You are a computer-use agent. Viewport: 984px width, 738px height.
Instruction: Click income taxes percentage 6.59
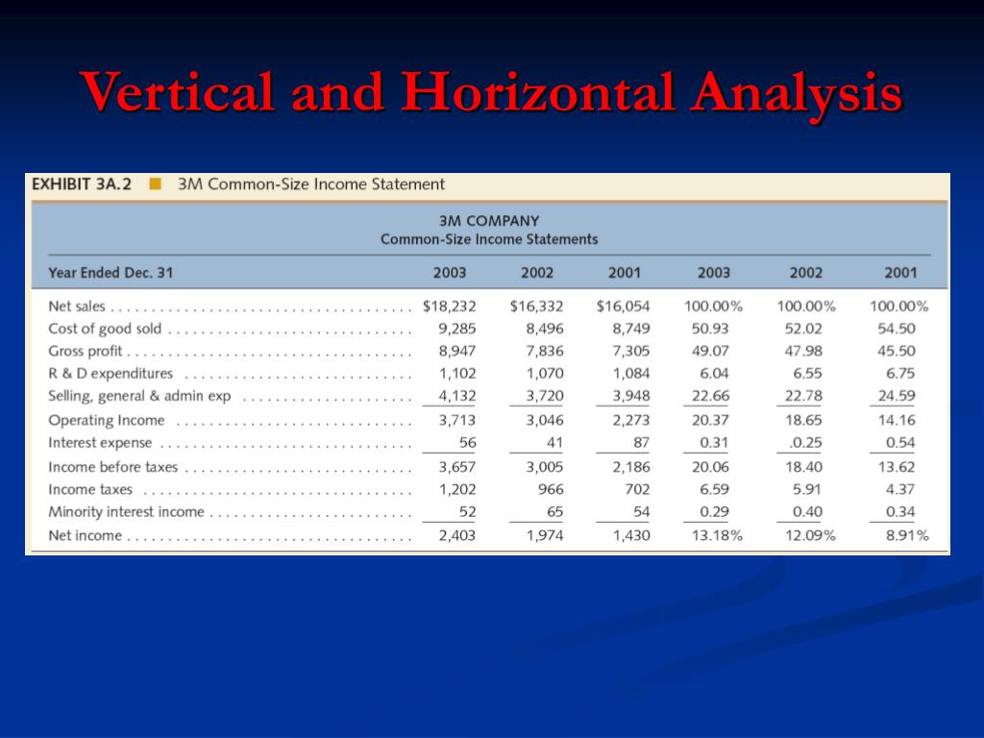[714, 489]
